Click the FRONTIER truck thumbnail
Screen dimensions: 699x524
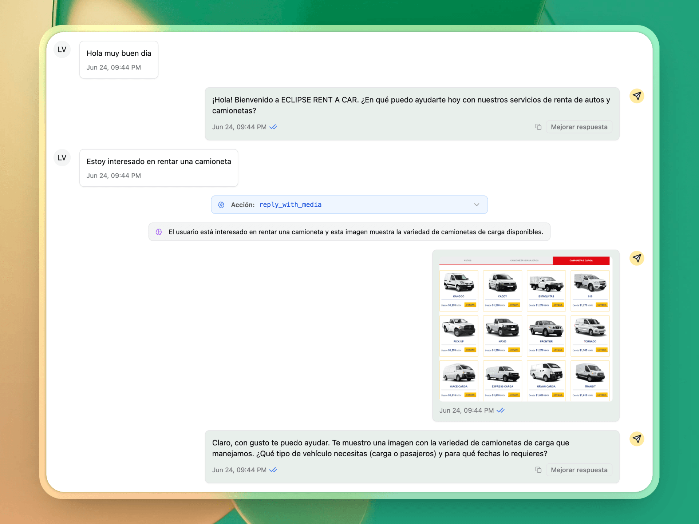point(546,329)
